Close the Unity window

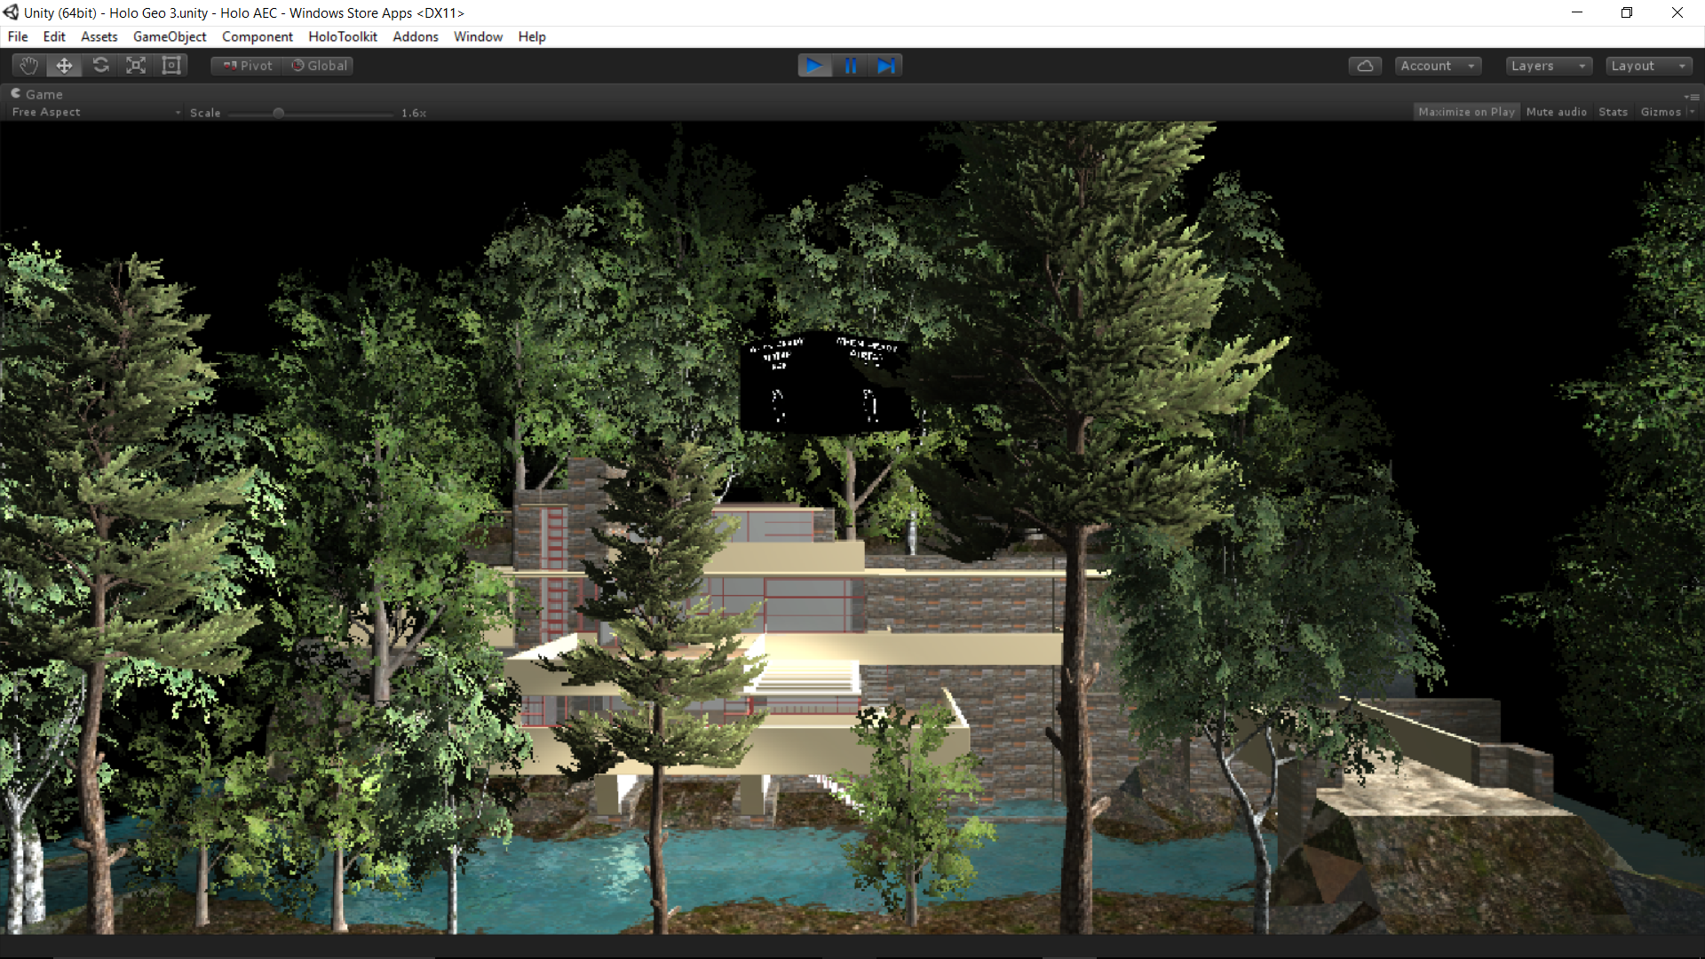(x=1677, y=12)
